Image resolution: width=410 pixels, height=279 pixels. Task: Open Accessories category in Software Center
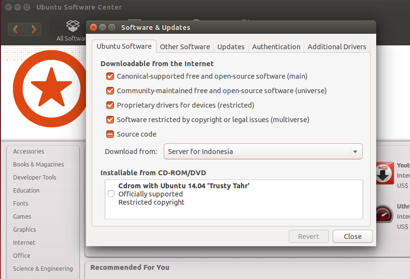pyautogui.click(x=28, y=152)
